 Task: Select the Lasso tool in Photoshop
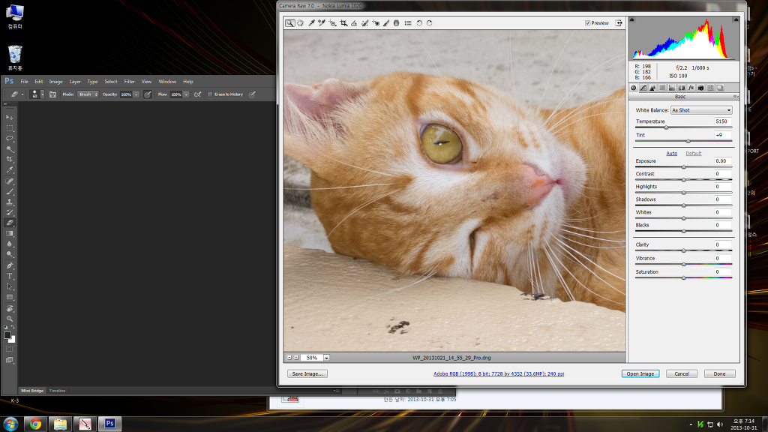point(10,139)
